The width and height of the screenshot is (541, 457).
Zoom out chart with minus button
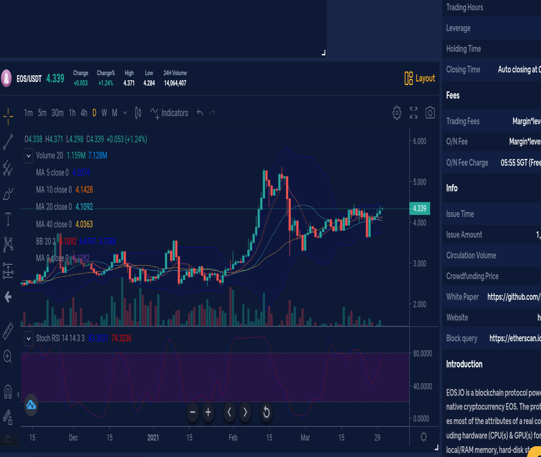tap(193, 412)
